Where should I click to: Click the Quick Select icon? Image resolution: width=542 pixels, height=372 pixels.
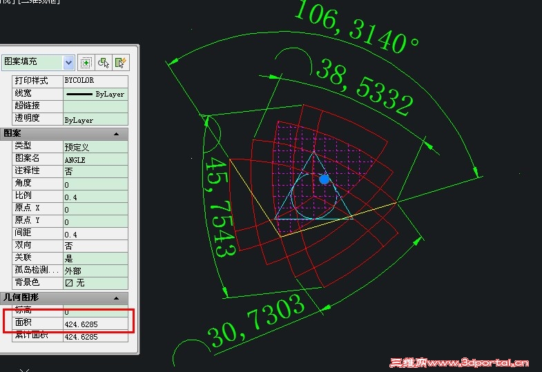point(121,63)
